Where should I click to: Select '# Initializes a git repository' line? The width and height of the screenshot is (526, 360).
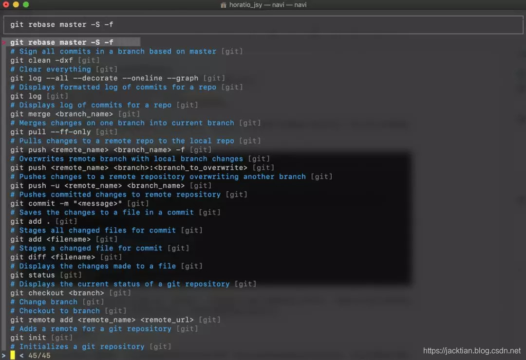[91, 346]
